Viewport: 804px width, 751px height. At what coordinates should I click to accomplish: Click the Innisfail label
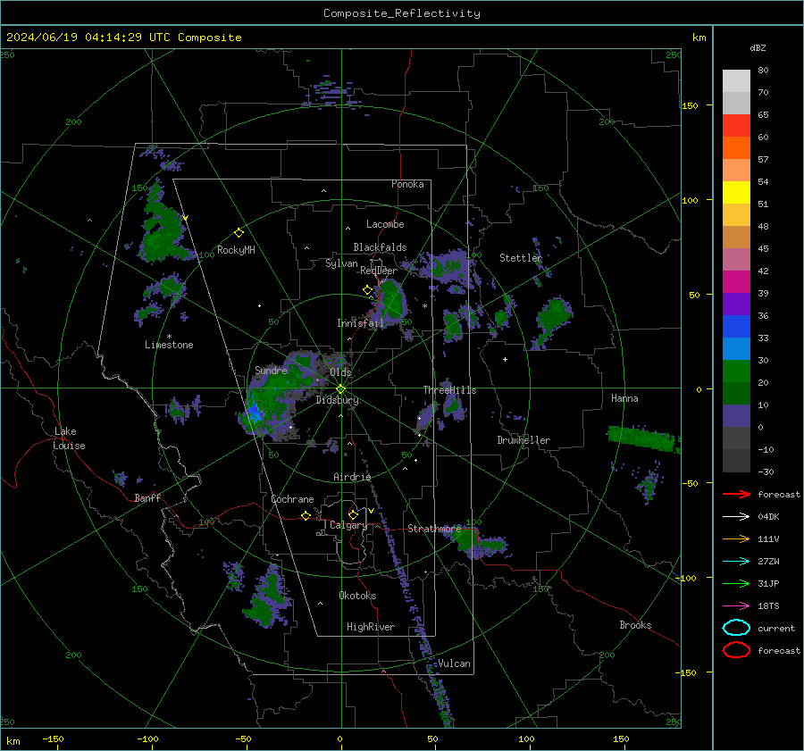pos(360,323)
